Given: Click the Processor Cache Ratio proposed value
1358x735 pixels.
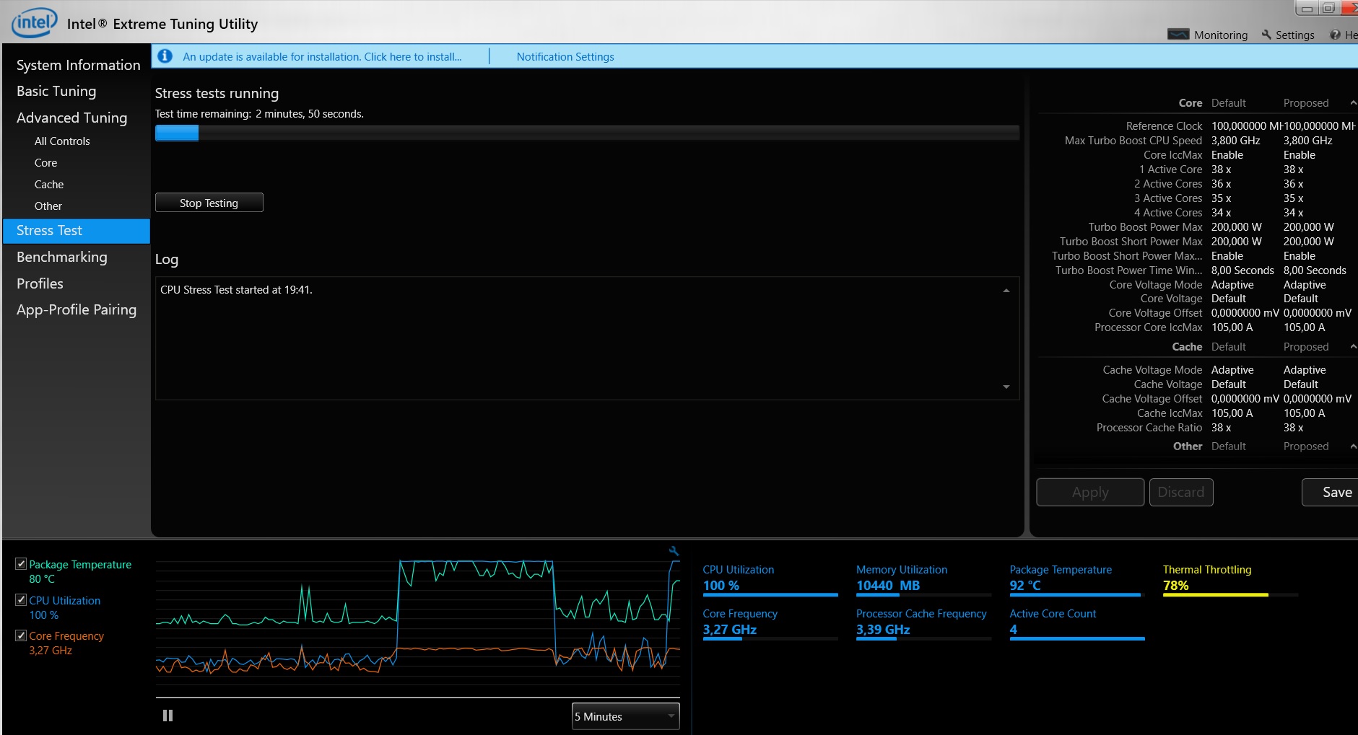Looking at the screenshot, I should 1293,428.
